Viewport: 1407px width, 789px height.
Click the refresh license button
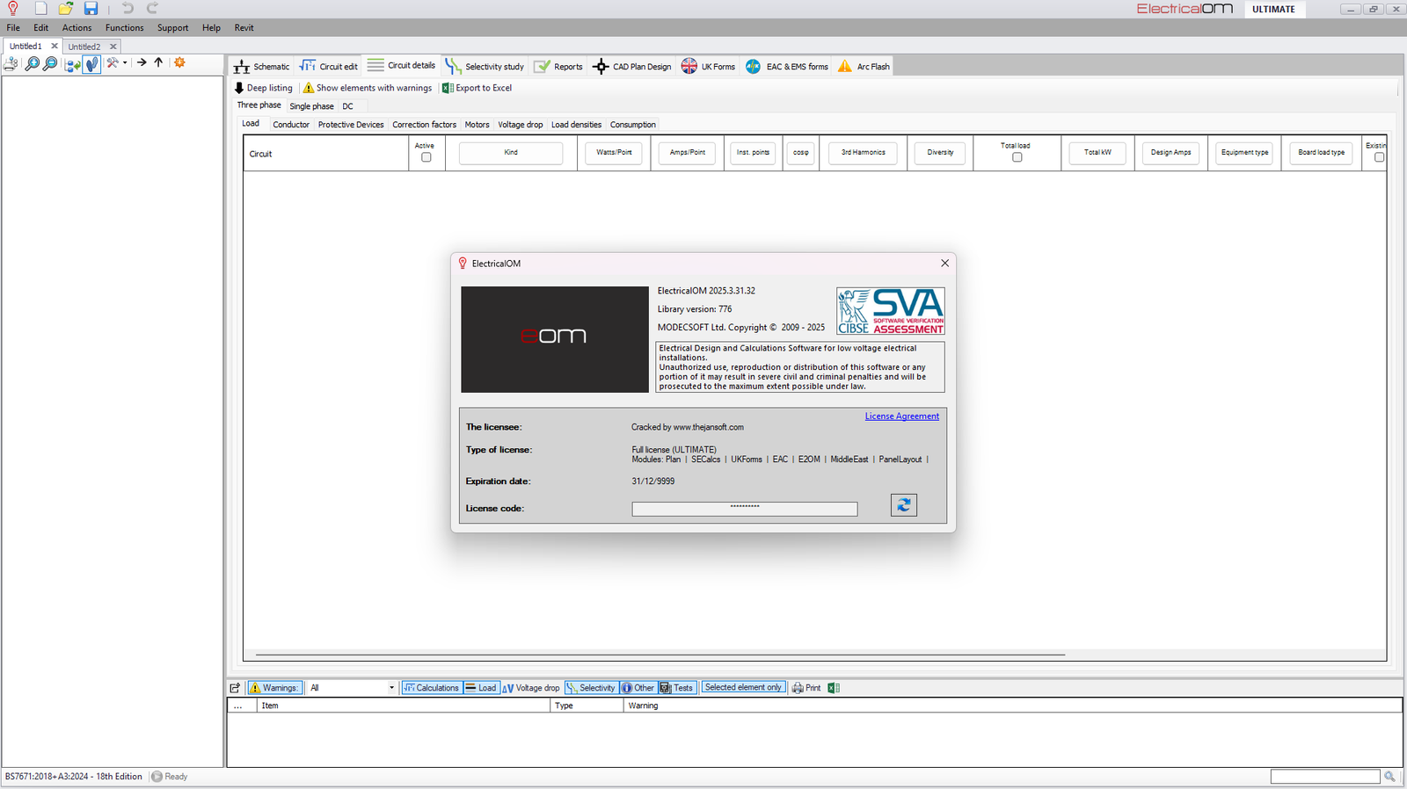[904, 505]
